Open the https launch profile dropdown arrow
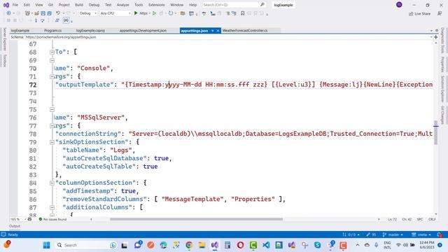 149,13
